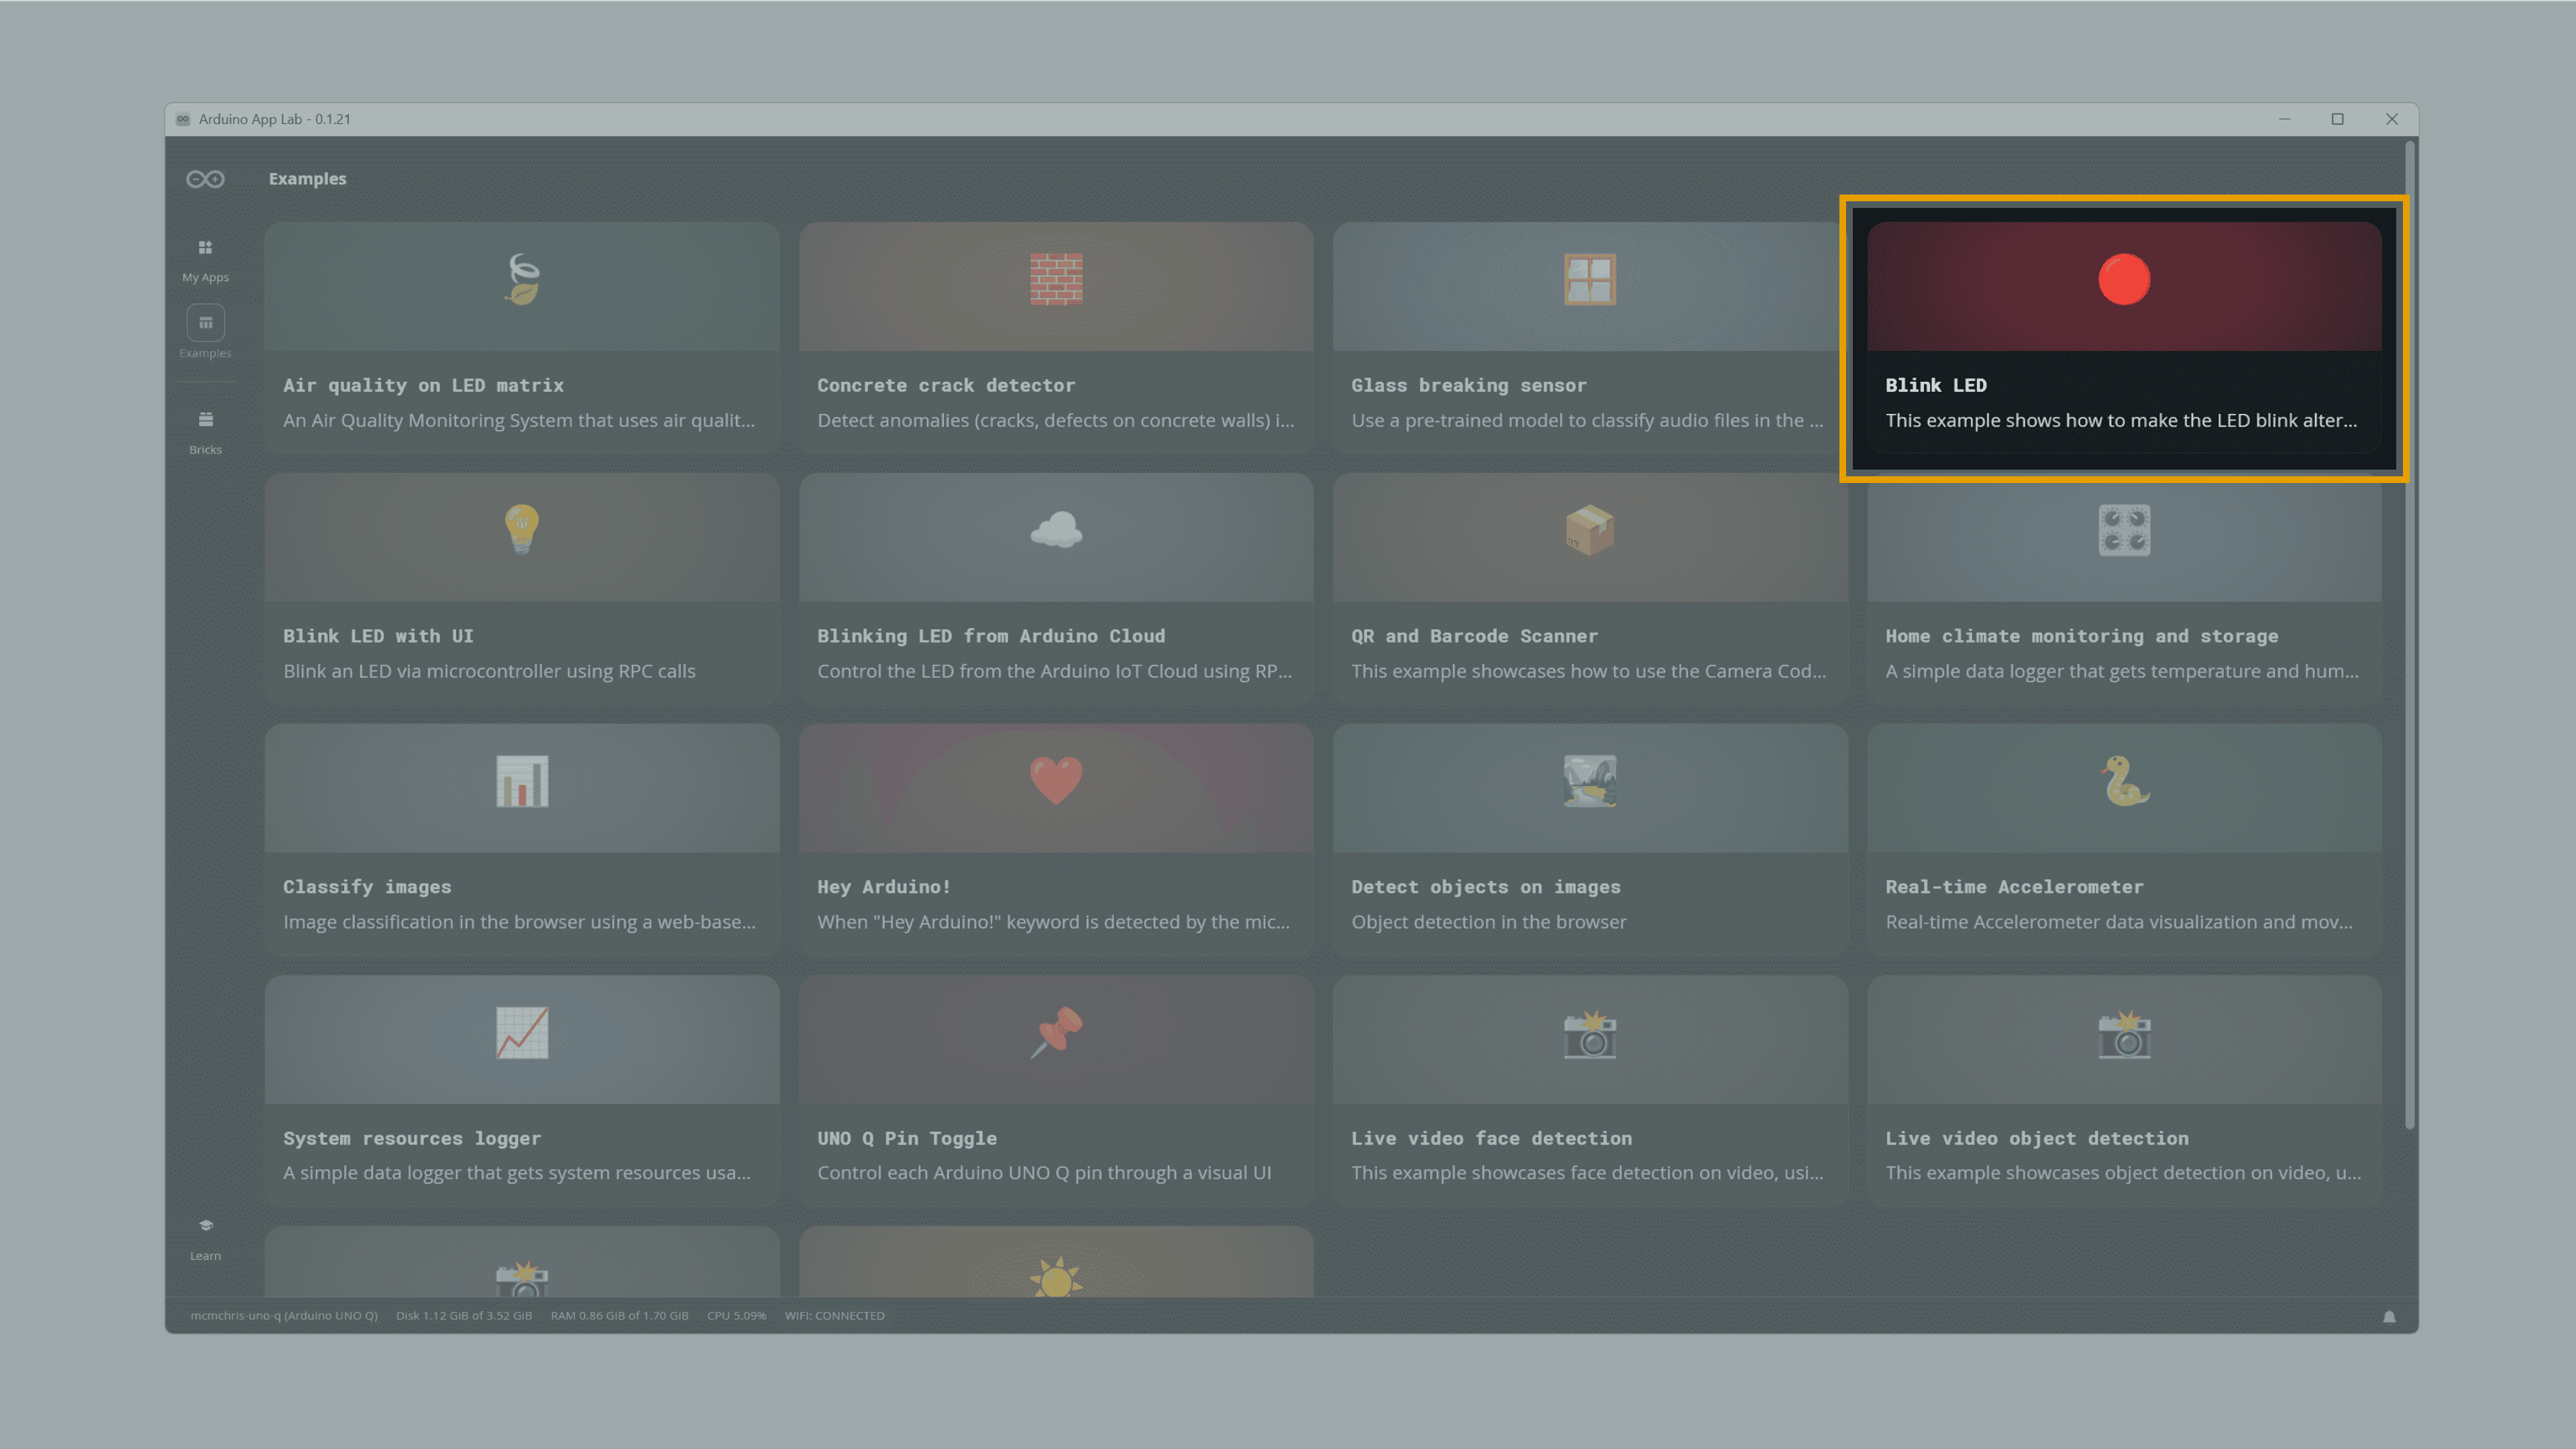Click the brick wall icon

(x=1056, y=280)
